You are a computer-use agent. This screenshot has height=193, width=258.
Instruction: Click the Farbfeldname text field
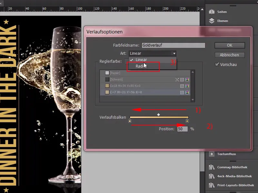click(x=174, y=45)
